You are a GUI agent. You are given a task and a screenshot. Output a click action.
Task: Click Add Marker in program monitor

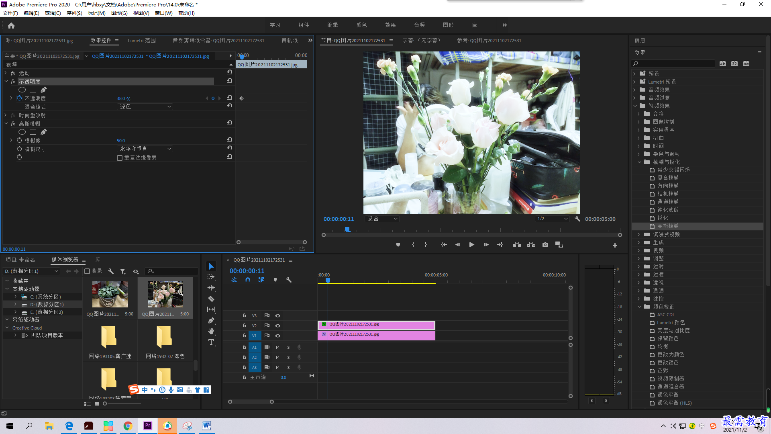[x=398, y=245]
